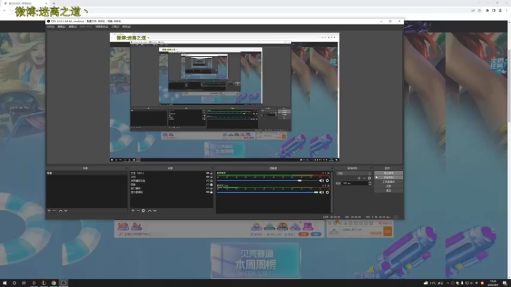Add a scene transition with the plus icon
The image size is (511, 287).
pos(359,178)
